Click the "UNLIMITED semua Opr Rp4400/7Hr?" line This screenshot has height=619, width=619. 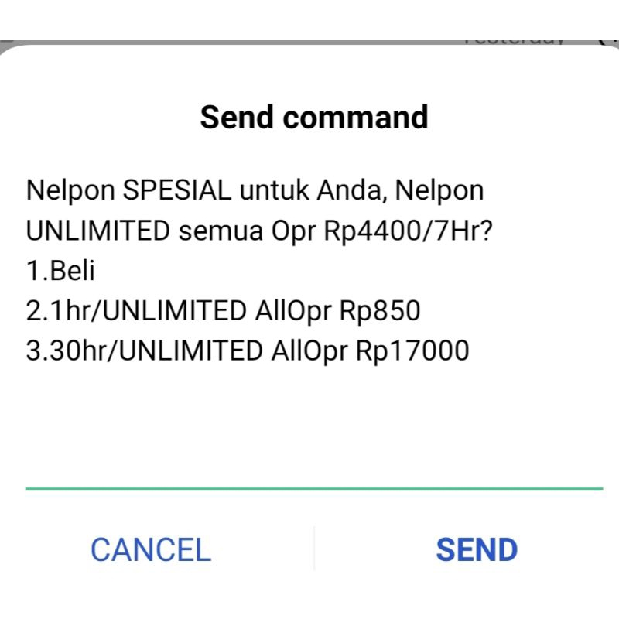point(258,231)
